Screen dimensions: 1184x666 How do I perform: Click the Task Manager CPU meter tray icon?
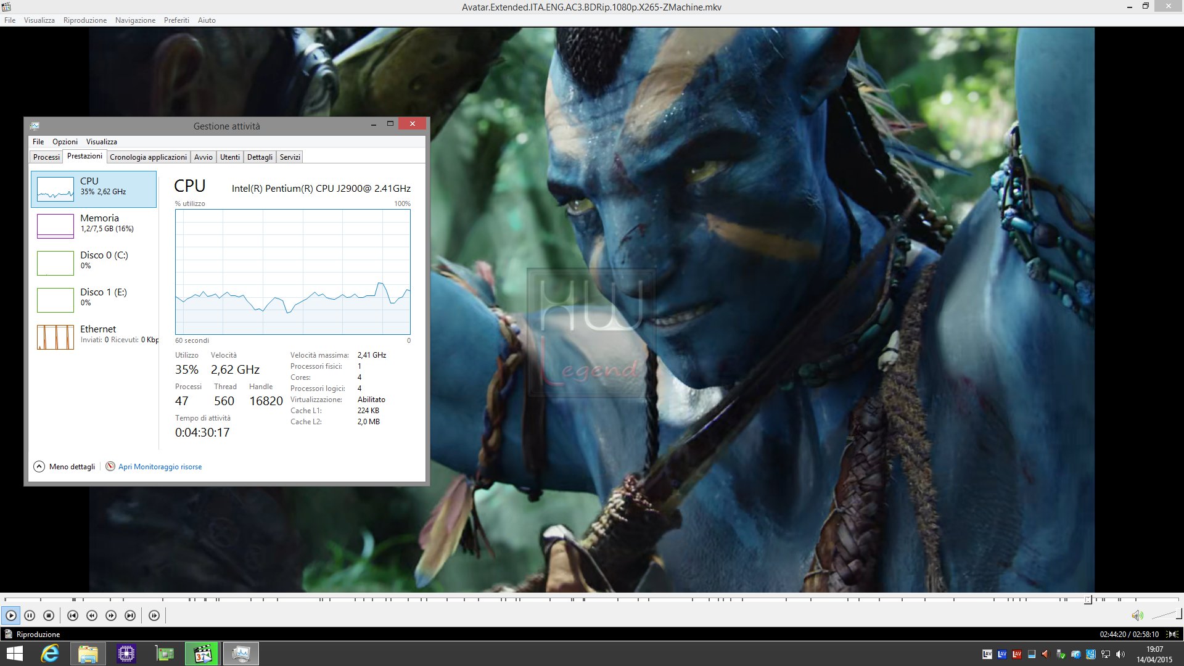tap(1032, 654)
